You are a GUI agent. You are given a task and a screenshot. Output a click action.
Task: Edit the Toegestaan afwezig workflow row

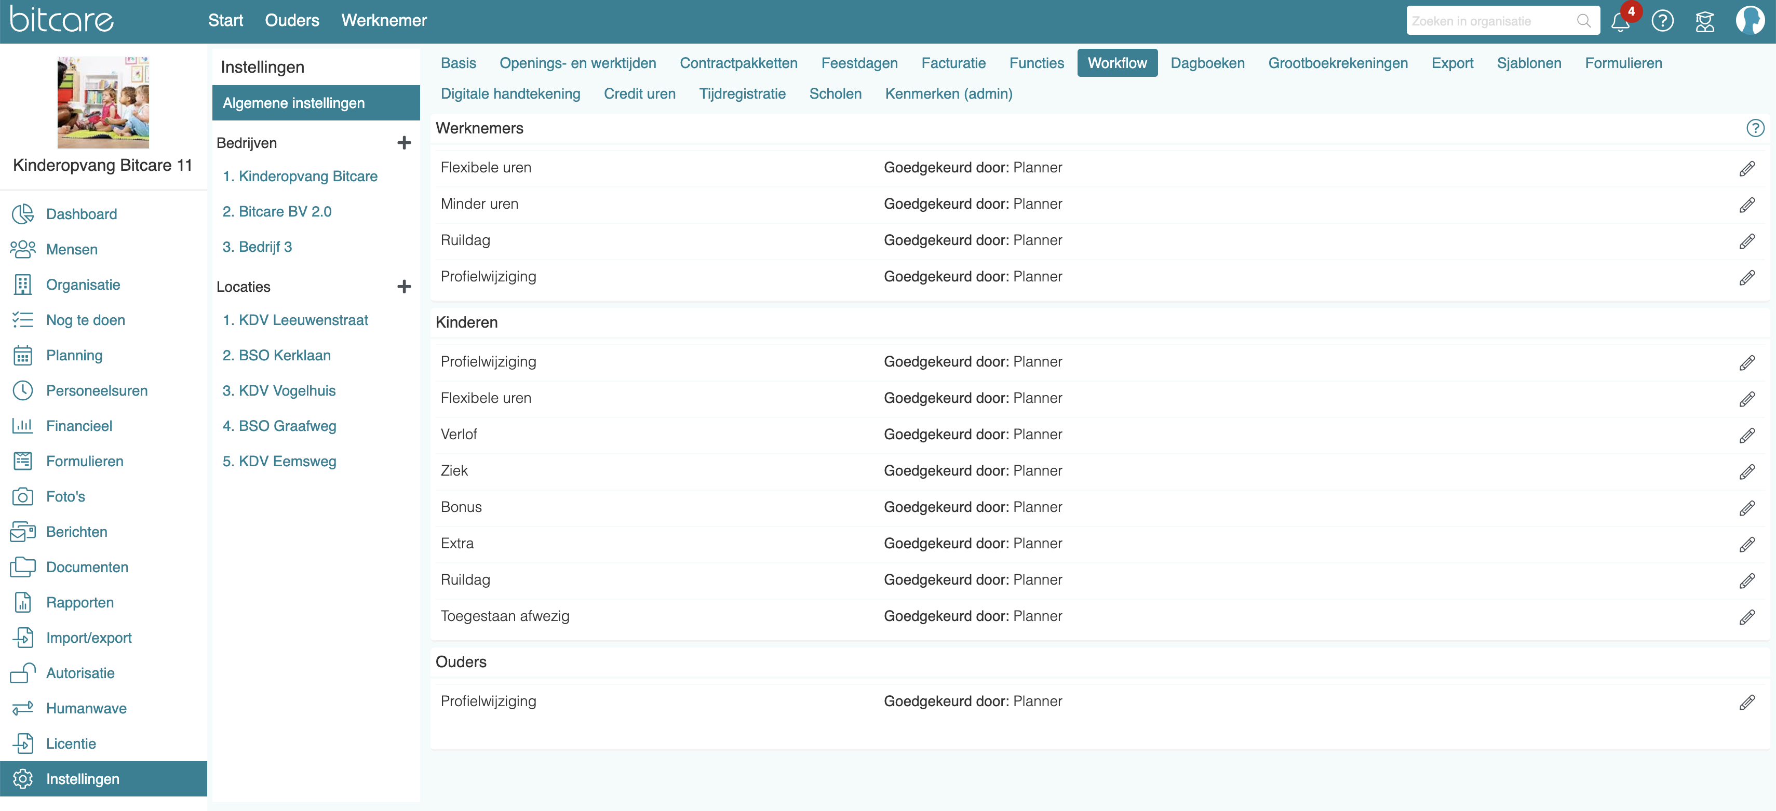click(1746, 617)
